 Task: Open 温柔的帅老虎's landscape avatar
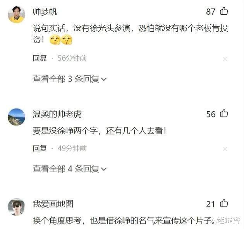(x=17, y=117)
